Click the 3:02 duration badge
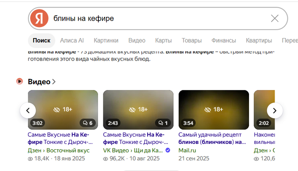Screen dimensions: 298x171 pyautogui.click(x=37, y=123)
